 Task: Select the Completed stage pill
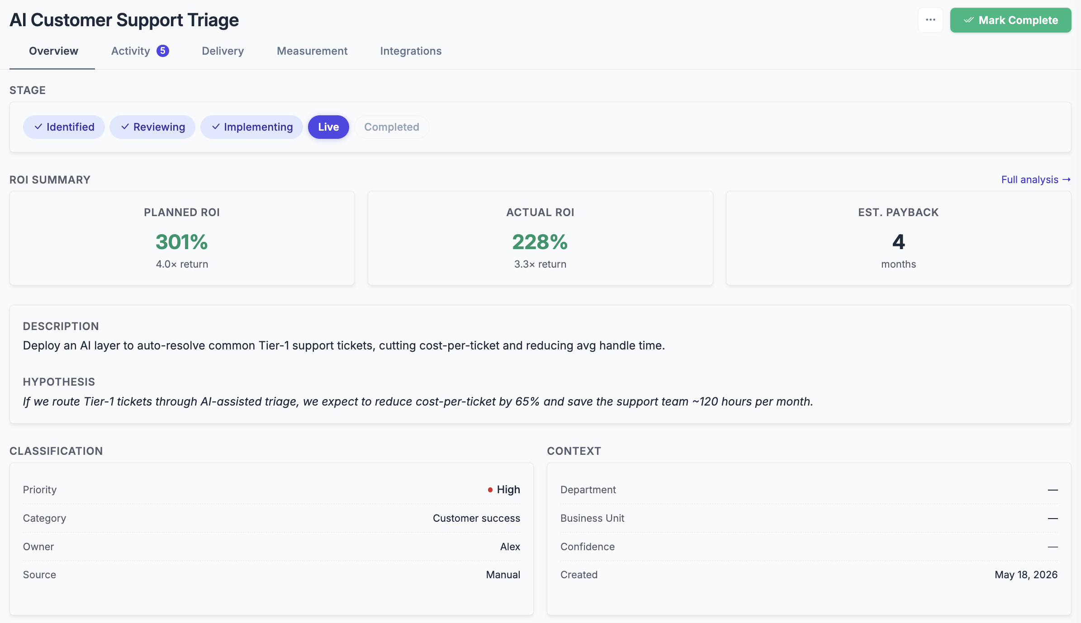[x=392, y=127]
